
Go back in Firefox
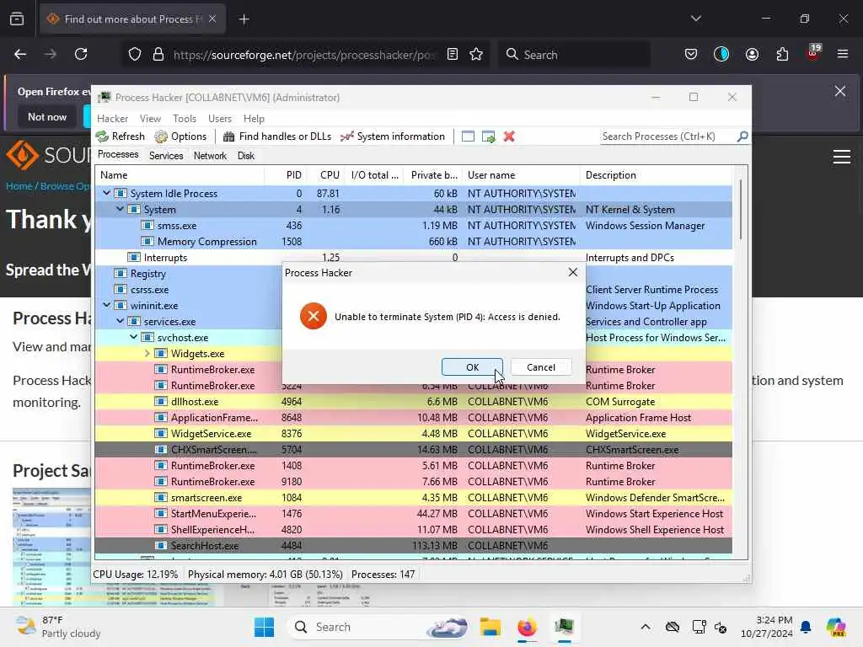pos(20,54)
